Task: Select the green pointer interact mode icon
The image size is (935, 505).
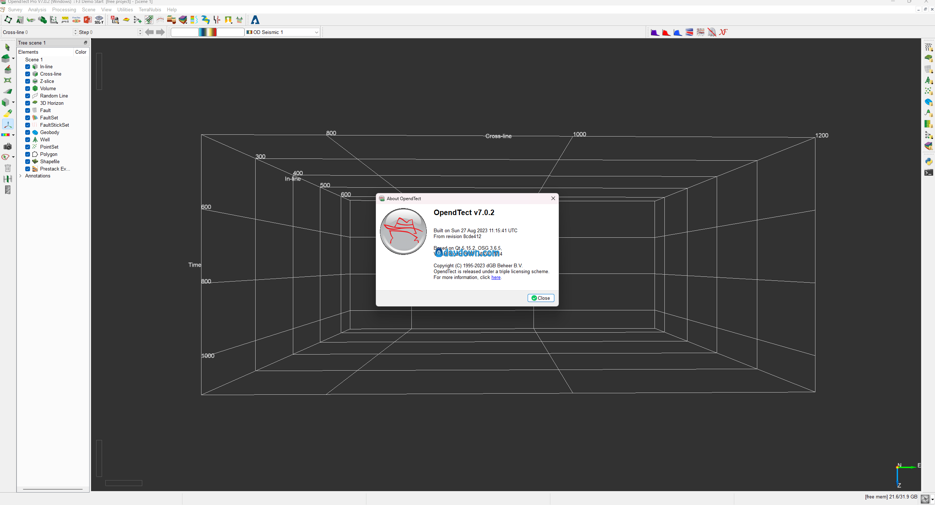Action: point(7,47)
